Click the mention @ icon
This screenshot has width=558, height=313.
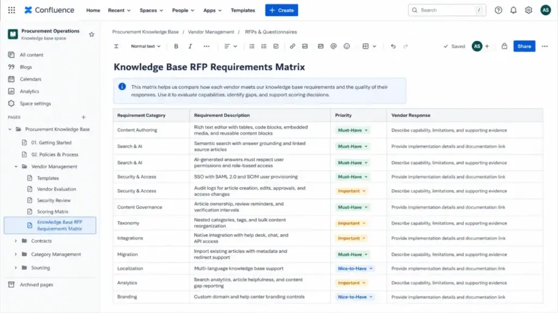point(333,46)
